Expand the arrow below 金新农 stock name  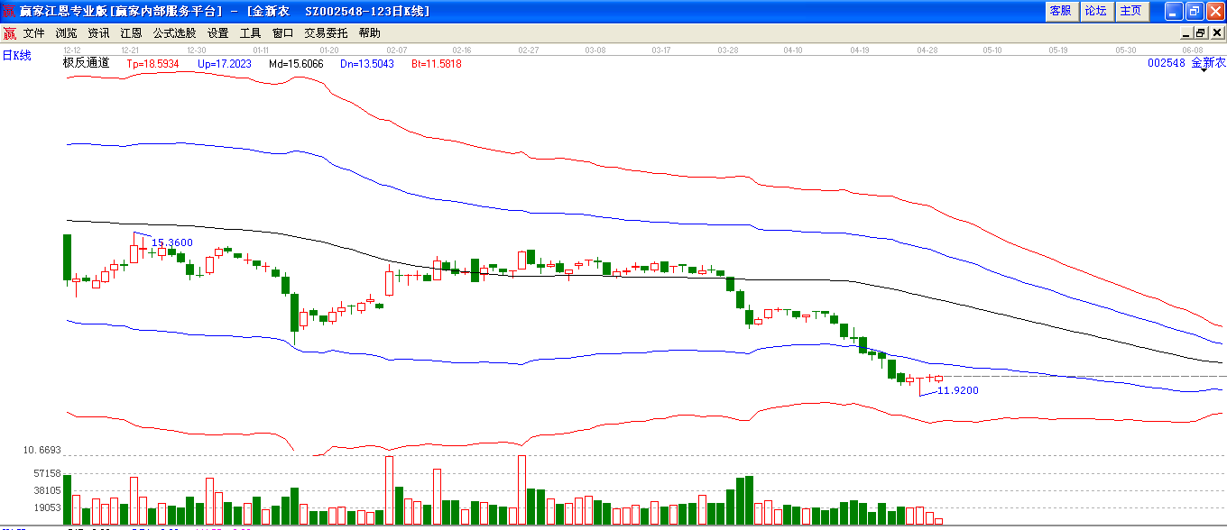pos(1204,70)
